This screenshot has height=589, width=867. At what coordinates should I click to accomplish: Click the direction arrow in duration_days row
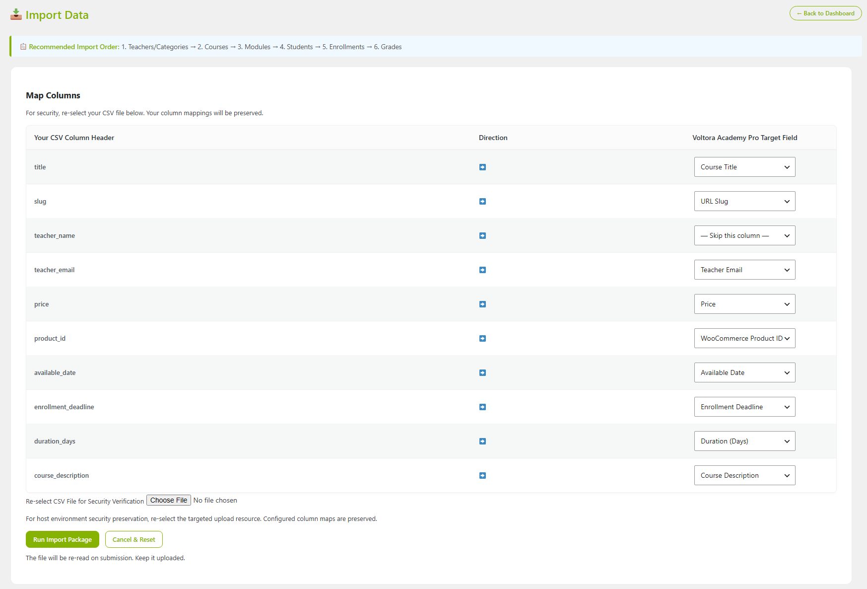pos(482,441)
